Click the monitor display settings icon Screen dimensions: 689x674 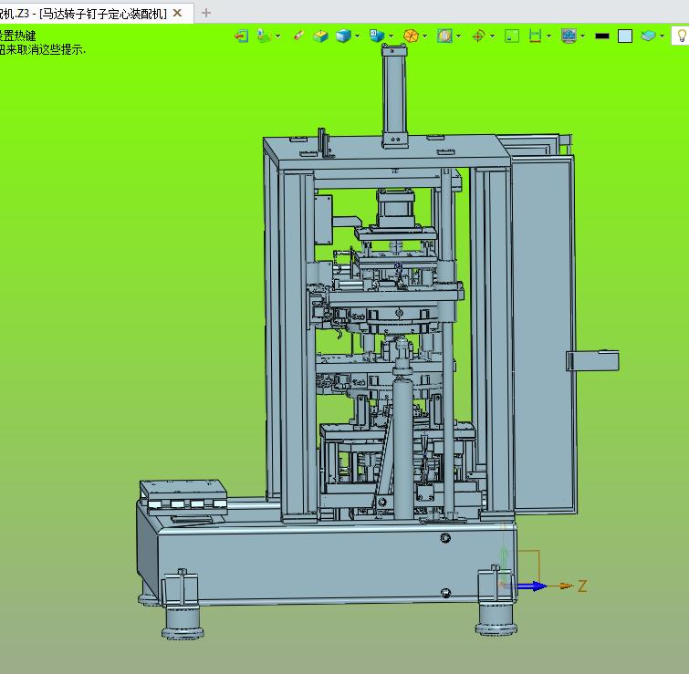pos(569,36)
